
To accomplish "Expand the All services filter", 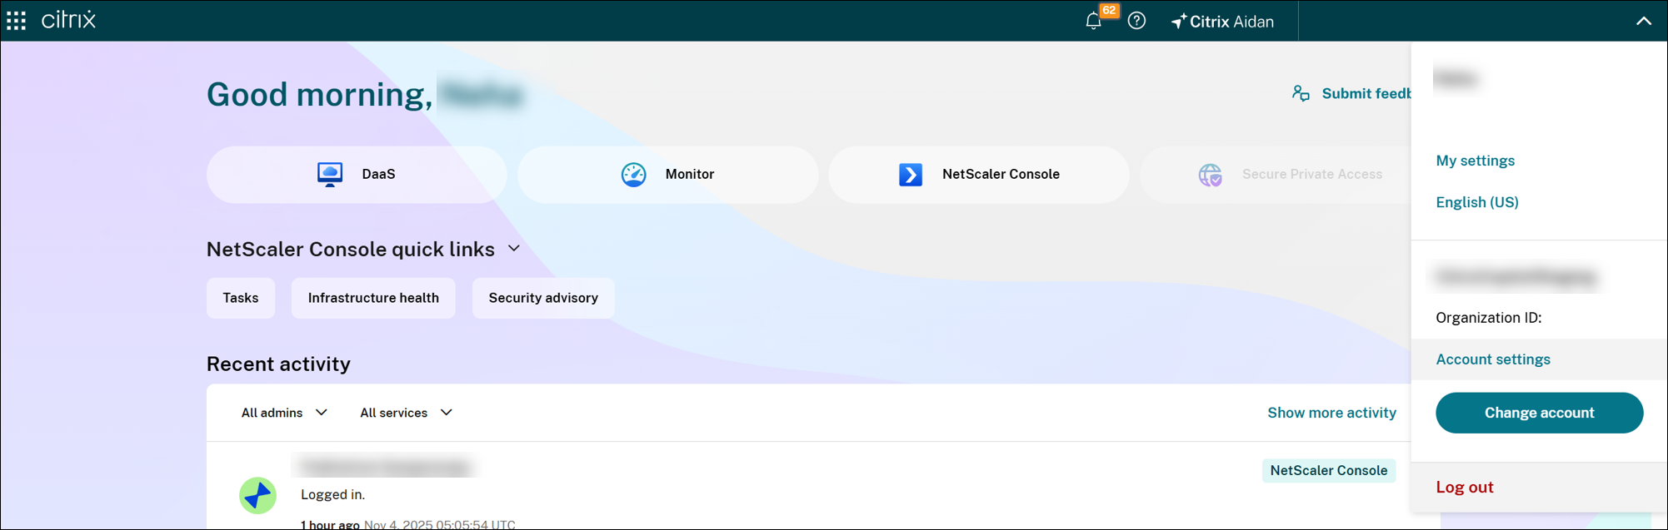I will 406,413.
